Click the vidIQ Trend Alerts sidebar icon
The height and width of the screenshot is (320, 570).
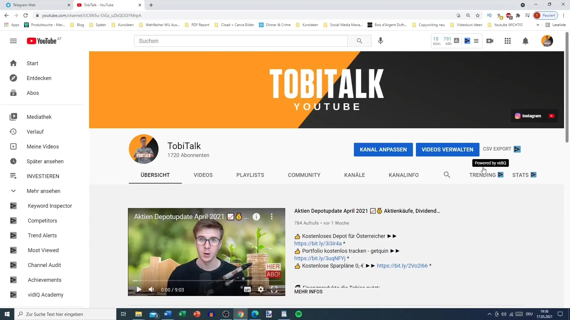coord(13,236)
